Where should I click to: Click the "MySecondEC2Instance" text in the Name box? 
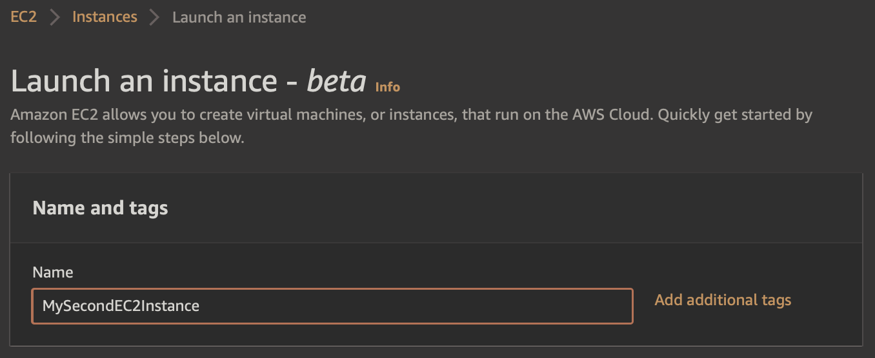pyautogui.click(x=121, y=306)
